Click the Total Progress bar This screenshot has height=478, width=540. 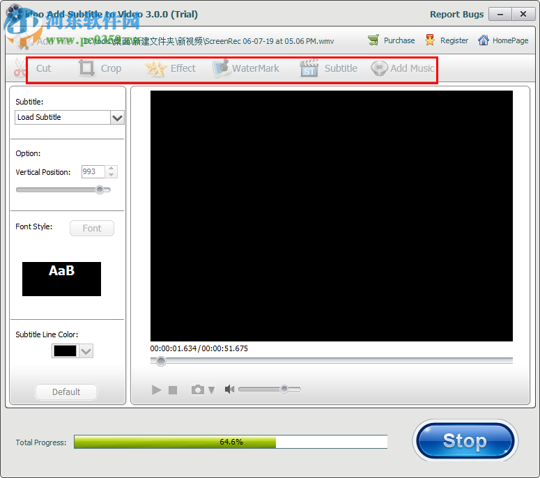pyautogui.click(x=231, y=442)
